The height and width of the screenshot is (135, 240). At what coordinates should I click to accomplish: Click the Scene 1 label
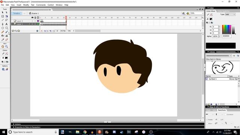[35, 13]
